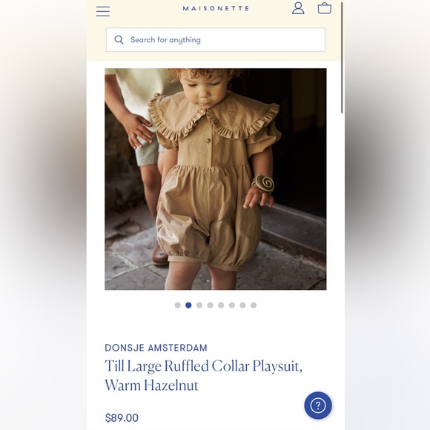Select the first carousel dot
430x430 pixels.
click(177, 305)
